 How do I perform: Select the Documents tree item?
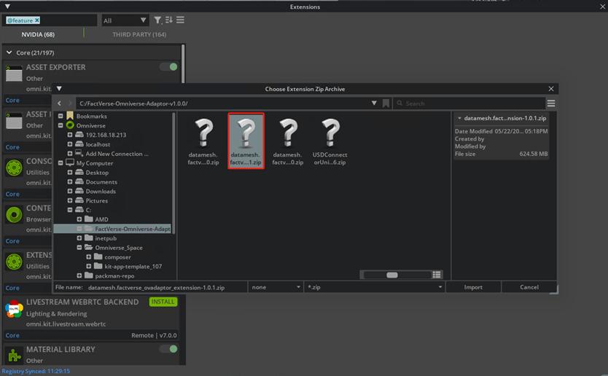pyautogui.click(x=101, y=181)
